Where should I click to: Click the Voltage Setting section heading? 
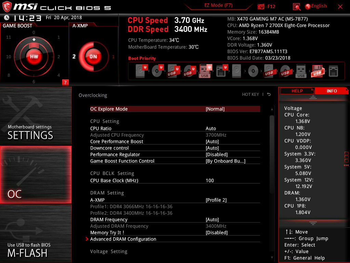(x=109, y=251)
